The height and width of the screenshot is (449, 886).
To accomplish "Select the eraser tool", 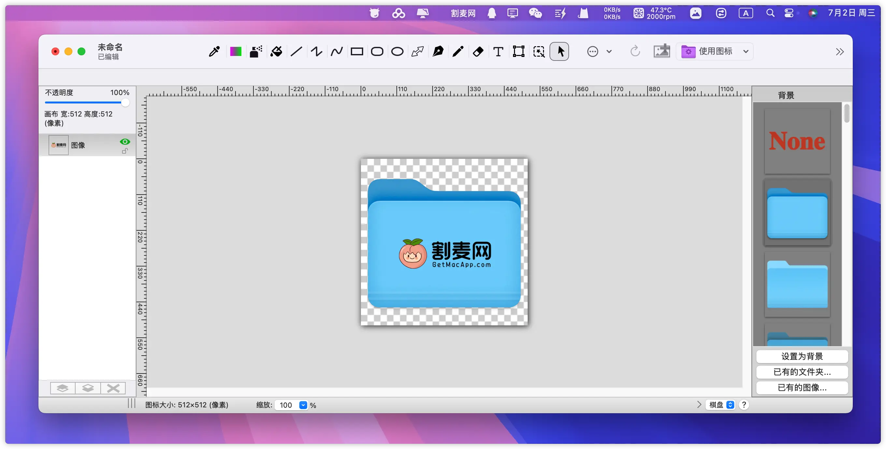I will [478, 51].
